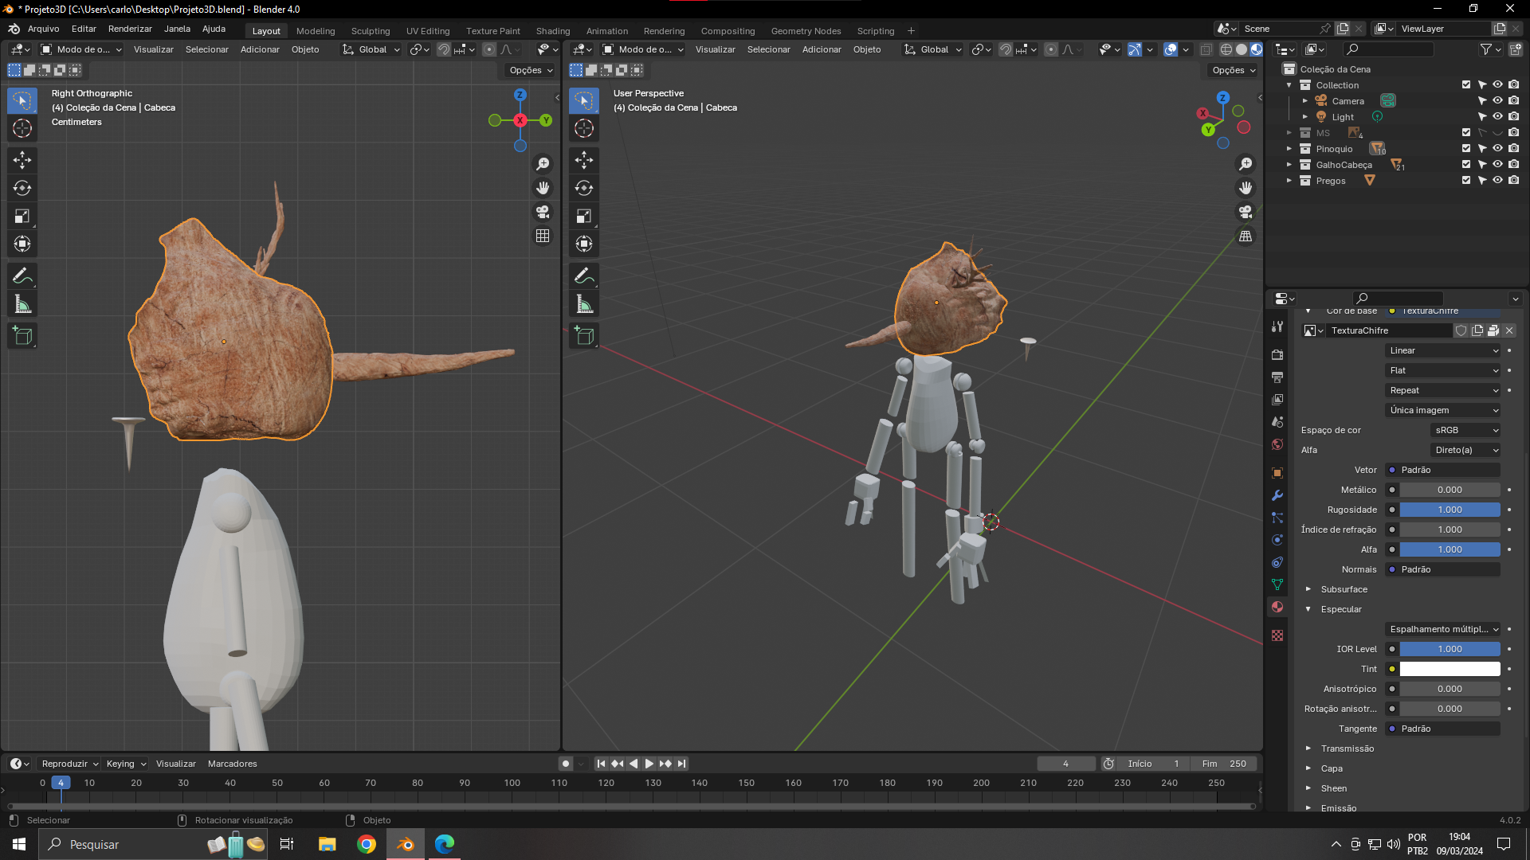This screenshot has height=860, width=1530.
Task: Select the 3D Cursor tool in left viewport
Action: (22, 128)
